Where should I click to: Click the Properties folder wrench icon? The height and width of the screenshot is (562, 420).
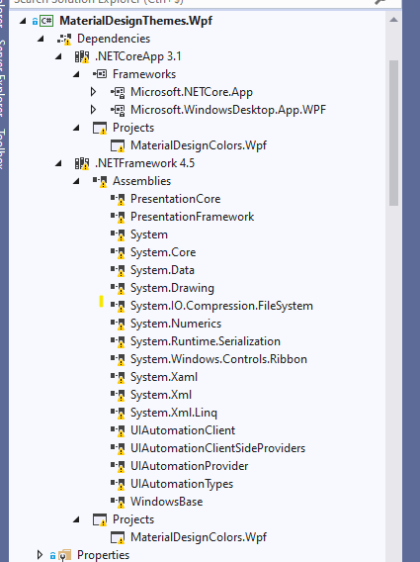point(64,555)
